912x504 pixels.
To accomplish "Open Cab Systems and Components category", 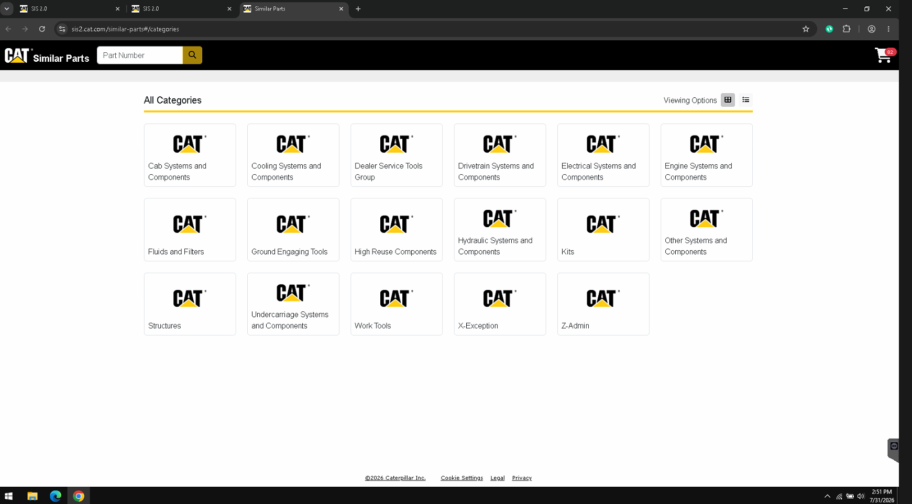I will (190, 155).
